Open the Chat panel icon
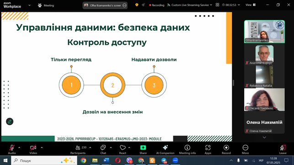Image resolution: width=294 pixels, height=165 pixels. pyautogui.click(x=103, y=148)
